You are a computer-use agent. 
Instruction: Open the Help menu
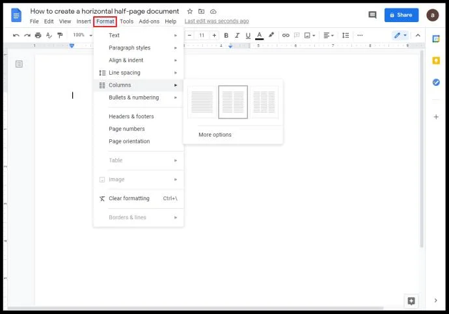tap(170, 21)
